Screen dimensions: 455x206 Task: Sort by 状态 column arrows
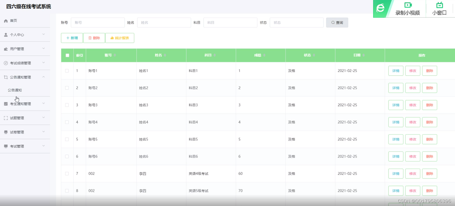pyautogui.click(x=314, y=55)
